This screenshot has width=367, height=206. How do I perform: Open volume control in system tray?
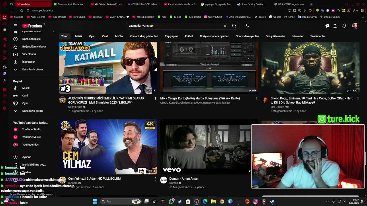[344, 201]
